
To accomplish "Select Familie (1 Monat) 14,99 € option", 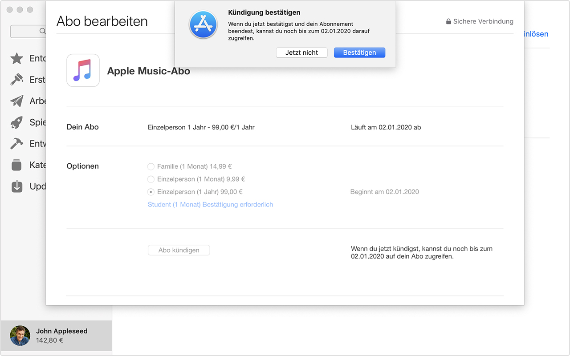I will 189,166.
